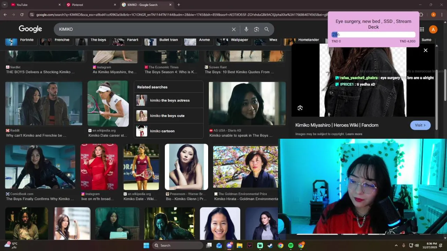The height and width of the screenshot is (251, 447).
Task: Close the Kimiko Miyashiro image preview panel
Action: pos(425,50)
